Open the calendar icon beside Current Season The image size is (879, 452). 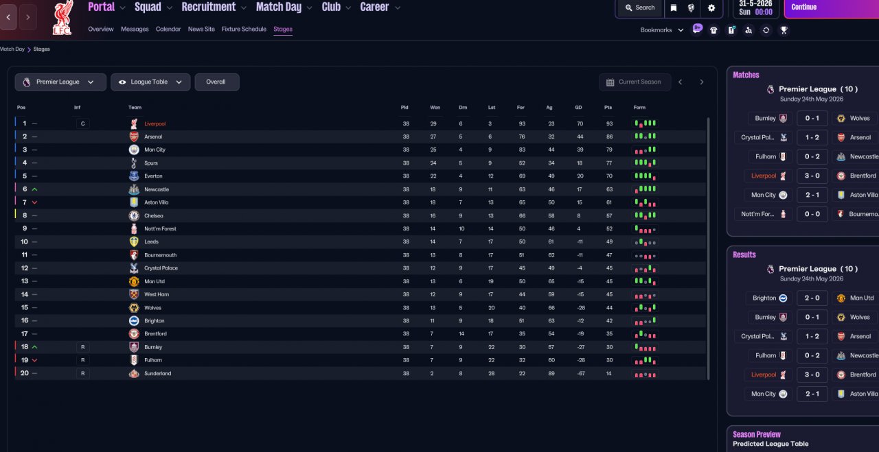(610, 82)
